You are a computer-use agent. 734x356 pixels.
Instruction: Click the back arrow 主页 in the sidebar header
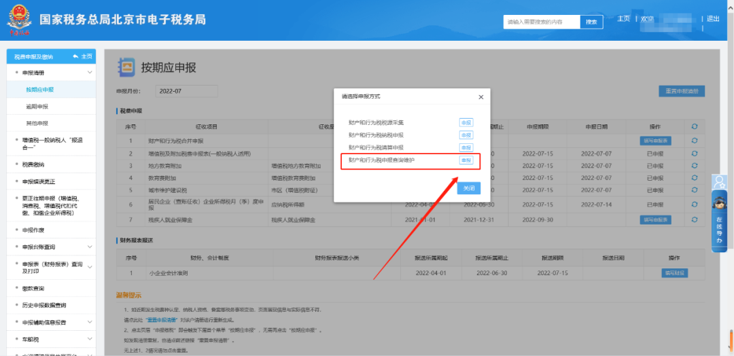(x=83, y=56)
